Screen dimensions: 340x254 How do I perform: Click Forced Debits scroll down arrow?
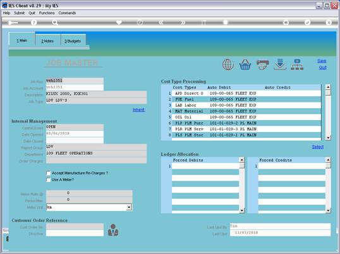[x=241, y=210]
